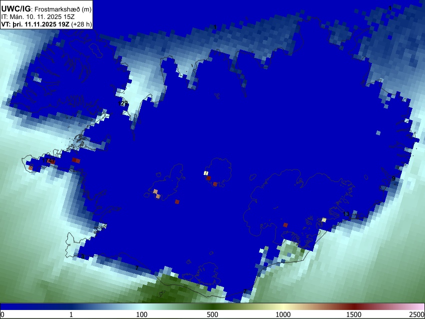
Task: Select the '2500' tick label on the colorbar
Action: (417, 314)
